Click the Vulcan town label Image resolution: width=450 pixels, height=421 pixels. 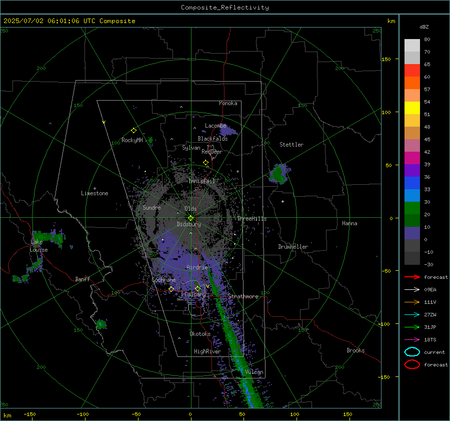point(254,372)
